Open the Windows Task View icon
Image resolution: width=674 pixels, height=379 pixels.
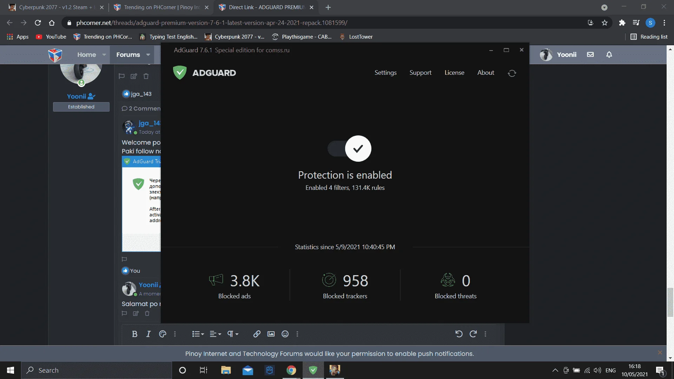204,370
